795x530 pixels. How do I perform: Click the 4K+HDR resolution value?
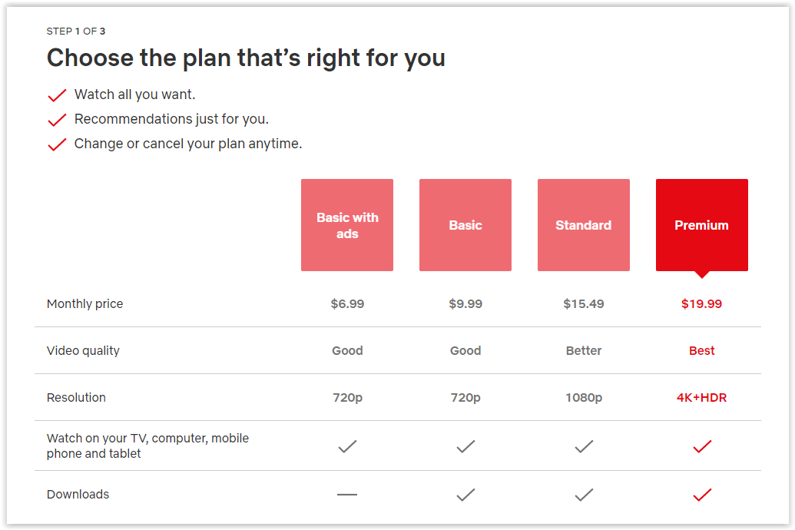pyautogui.click(x=701, y=398)
